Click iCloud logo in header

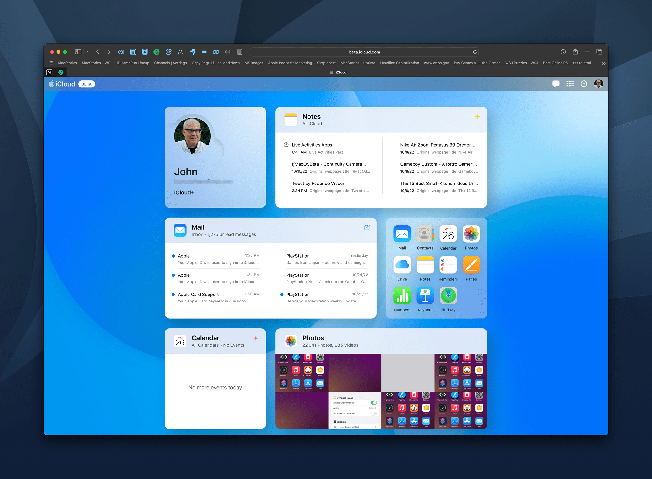coord(62,84)
